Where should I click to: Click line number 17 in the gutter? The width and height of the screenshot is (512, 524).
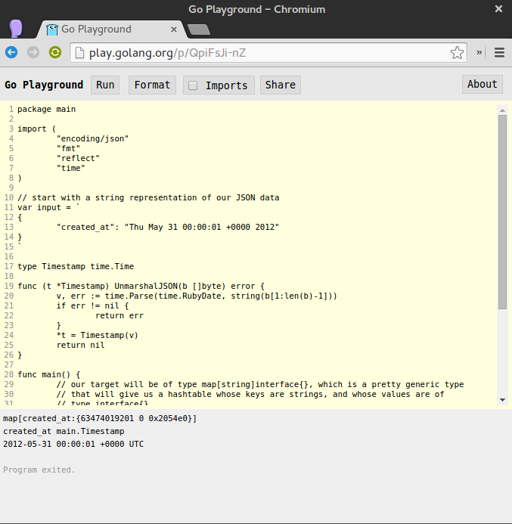[9, 266]
